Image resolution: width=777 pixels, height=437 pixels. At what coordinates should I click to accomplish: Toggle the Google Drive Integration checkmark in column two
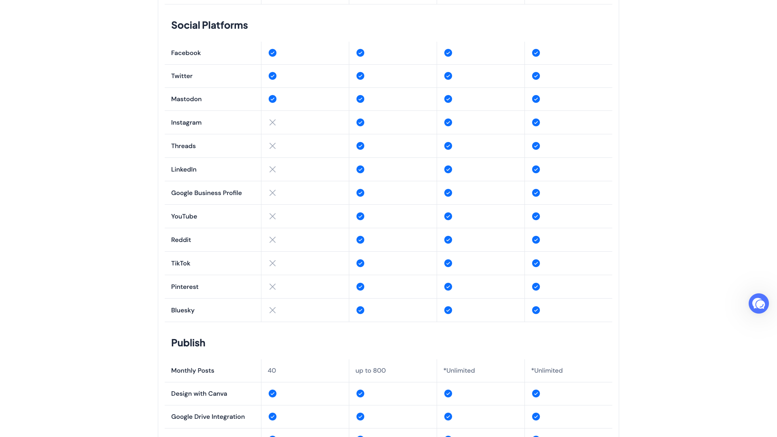coord(360,416)
